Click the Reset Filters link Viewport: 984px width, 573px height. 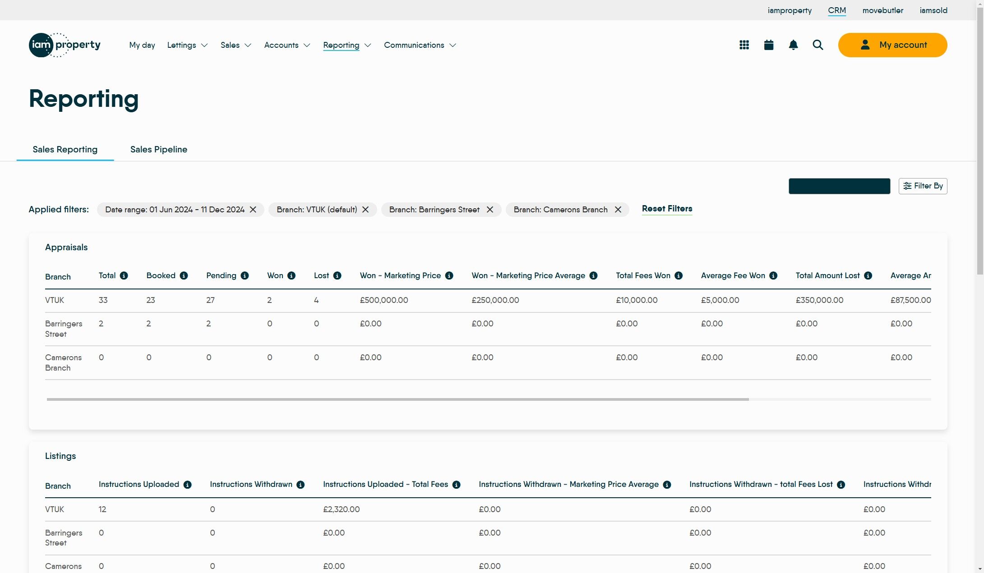point(667,209)
